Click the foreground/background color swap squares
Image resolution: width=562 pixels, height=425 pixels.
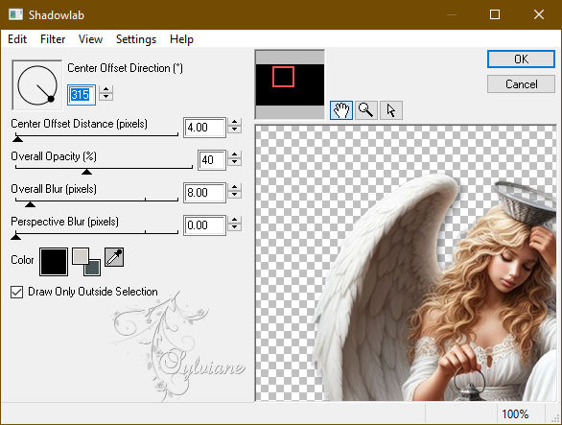tap(86, 262)
